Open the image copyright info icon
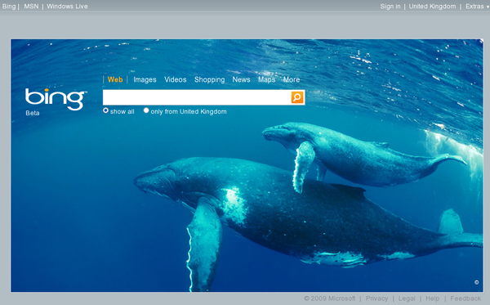490x305 pixels. (477, 282)
